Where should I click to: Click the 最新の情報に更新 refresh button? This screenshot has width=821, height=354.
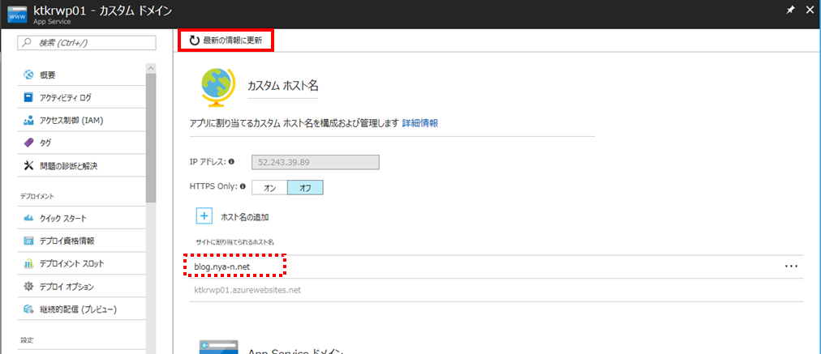226,41
